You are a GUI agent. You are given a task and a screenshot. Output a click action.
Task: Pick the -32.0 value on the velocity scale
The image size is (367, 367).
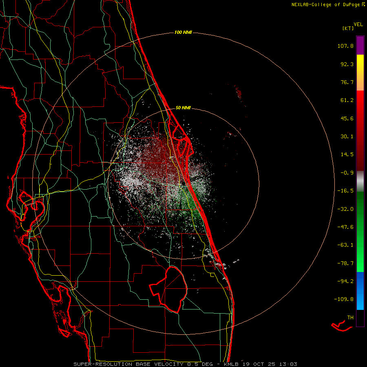click(x=345, y=209)
